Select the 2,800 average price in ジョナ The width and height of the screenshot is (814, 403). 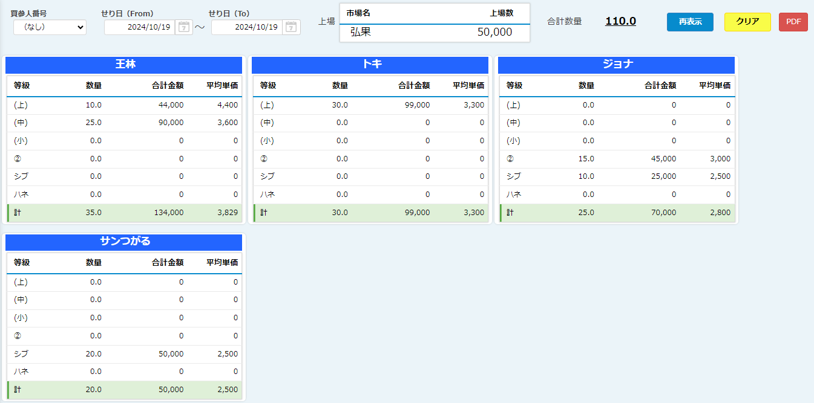(721, 213)
